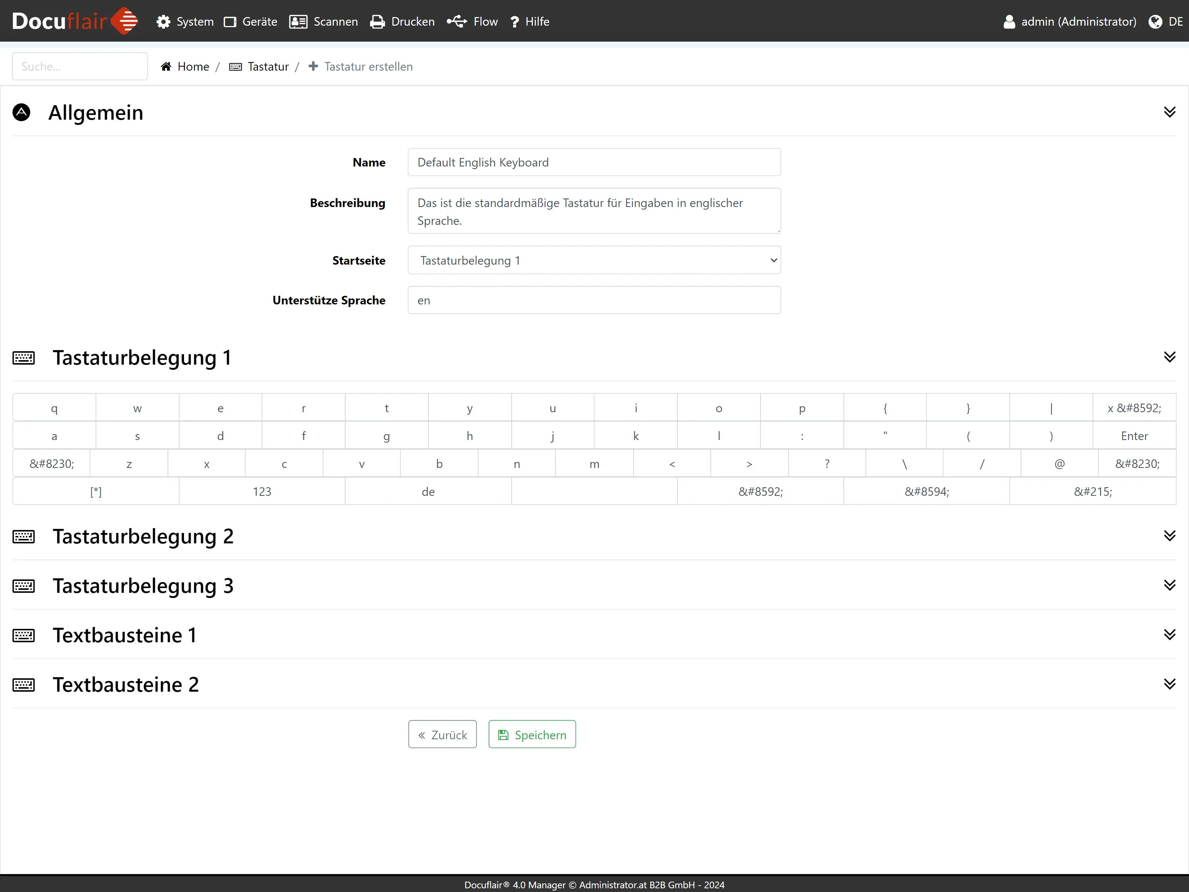
Task: Click the Flow USB icon in navbar
Action: [x=457, y=22]
